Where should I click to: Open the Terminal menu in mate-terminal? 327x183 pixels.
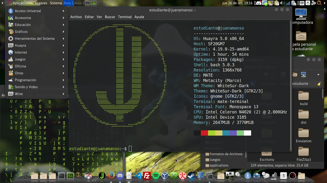click(x=125, y=17)
